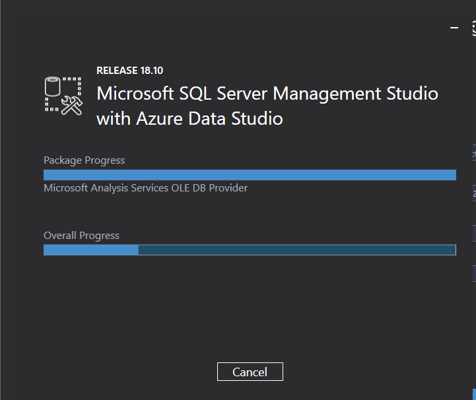
Task: Click the partially visible icon at top-right edge
Action: tap(473, 28)
